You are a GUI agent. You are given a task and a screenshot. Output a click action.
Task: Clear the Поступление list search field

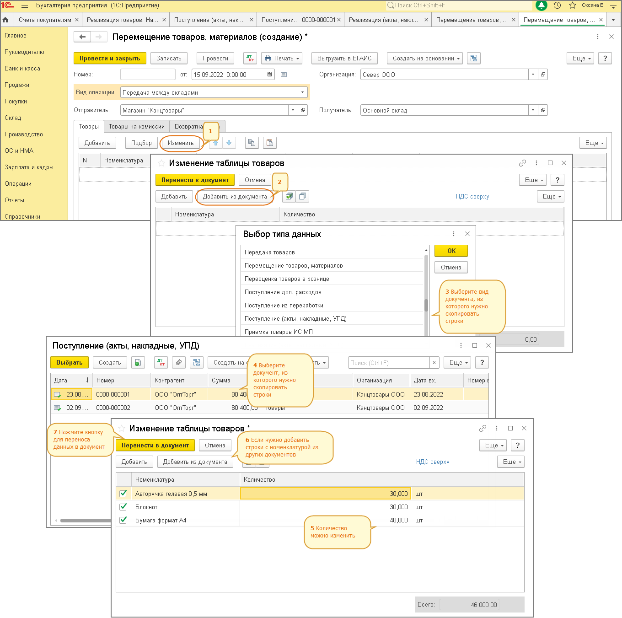pos(434,363)
